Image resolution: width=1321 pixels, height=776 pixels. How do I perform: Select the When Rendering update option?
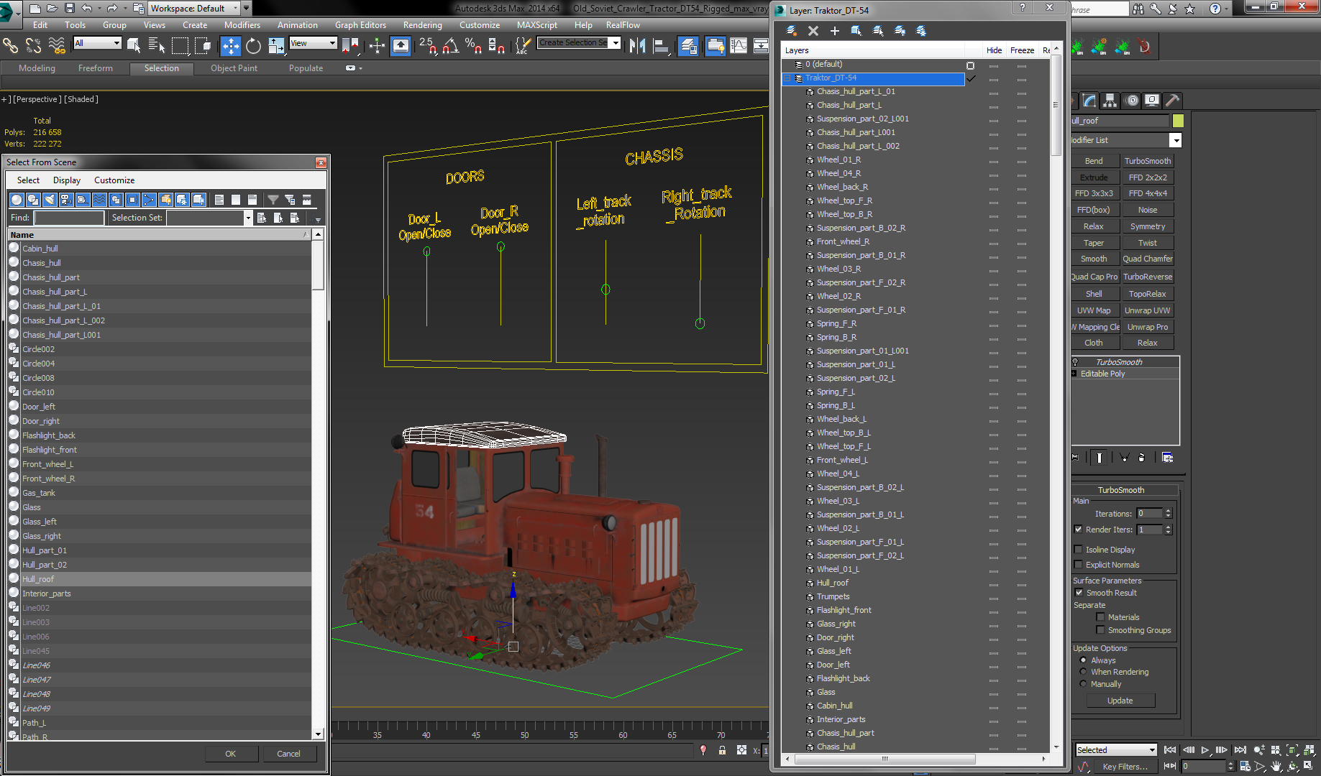coord(1083,671)
